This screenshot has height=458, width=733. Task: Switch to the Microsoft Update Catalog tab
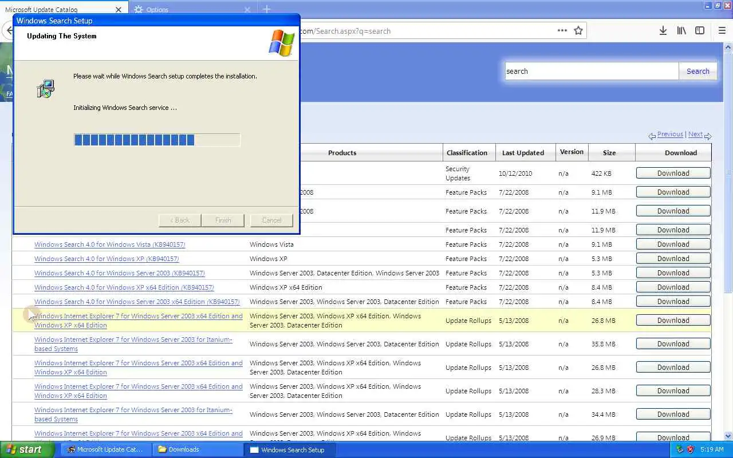[63, 10]
